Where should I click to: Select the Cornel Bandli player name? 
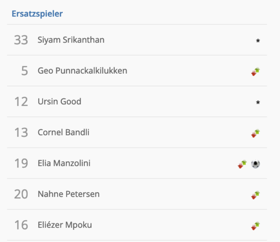(x=63, y=133)
